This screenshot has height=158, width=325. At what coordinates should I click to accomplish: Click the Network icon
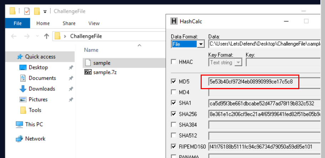(19, 138)
